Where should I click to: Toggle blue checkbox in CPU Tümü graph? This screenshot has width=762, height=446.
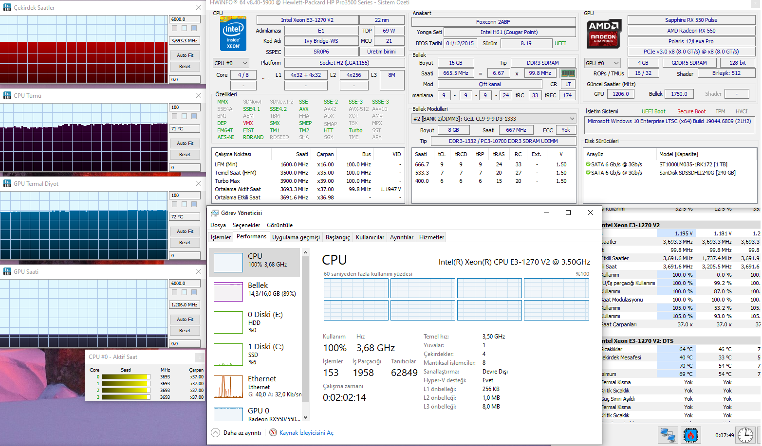point(194,116)
